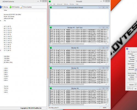Viewport: 137px width, 110px height.
Task: Open PC Backup in AIDA64 toolbar
Action: 4,7
